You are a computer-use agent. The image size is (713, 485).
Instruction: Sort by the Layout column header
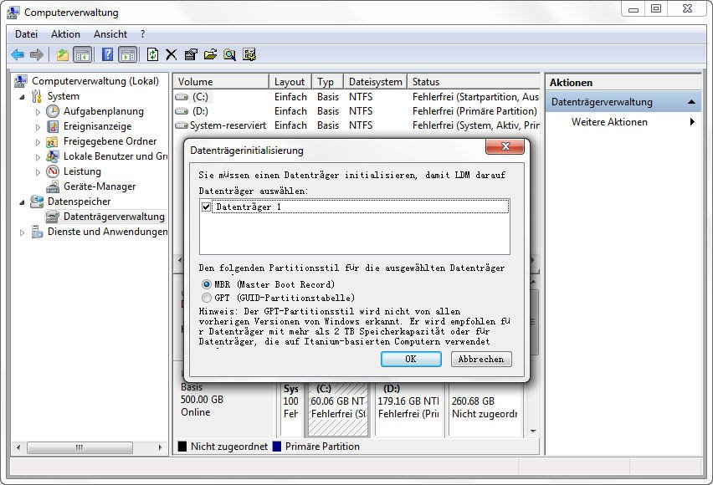[x=290, y=82]
